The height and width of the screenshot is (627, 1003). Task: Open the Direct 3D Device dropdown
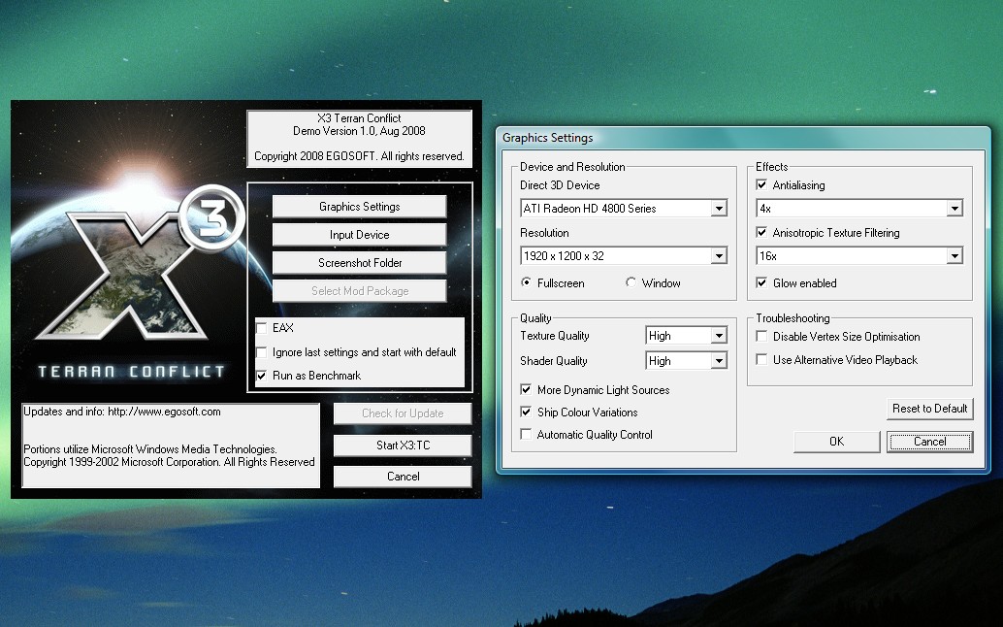click(x=624, y=208)
